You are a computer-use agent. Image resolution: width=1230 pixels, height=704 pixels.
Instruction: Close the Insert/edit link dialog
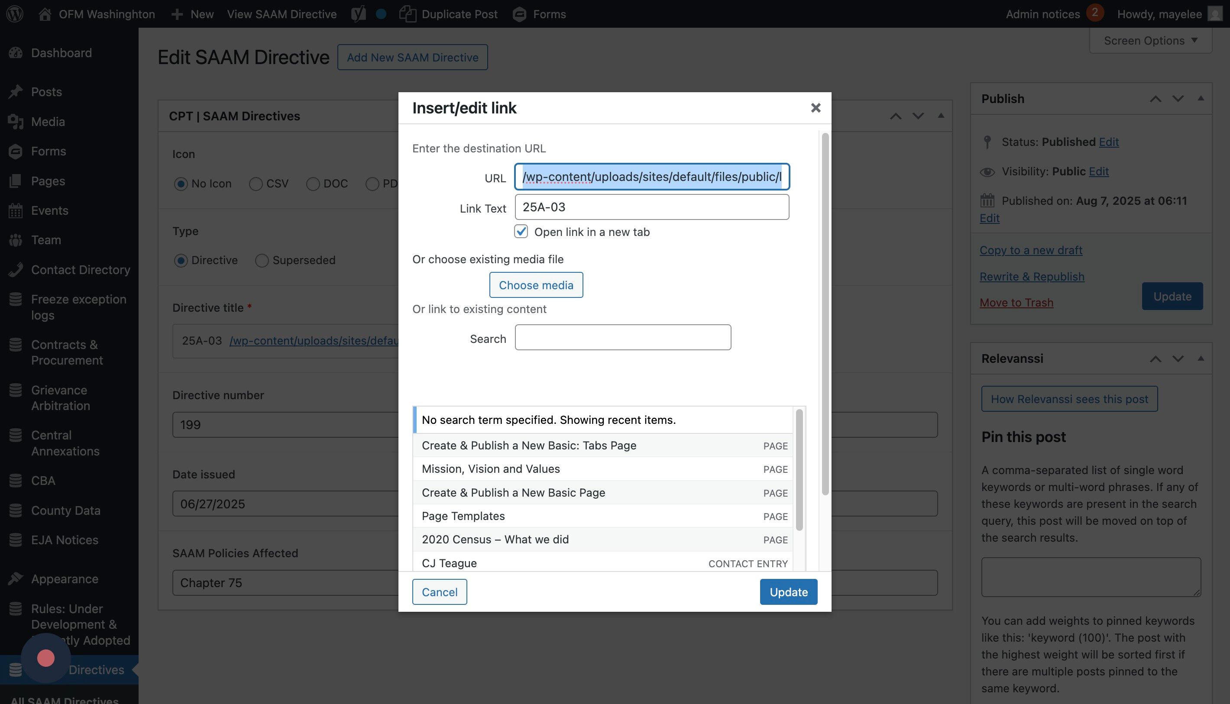click(816, 108)
